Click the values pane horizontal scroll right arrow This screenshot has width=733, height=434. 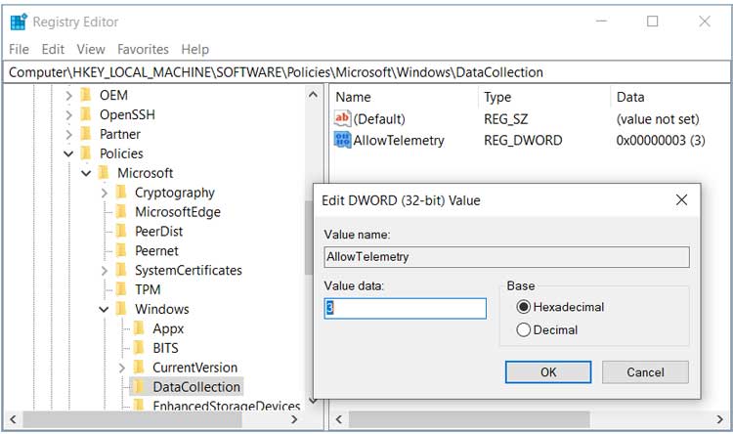pos(720,419)
